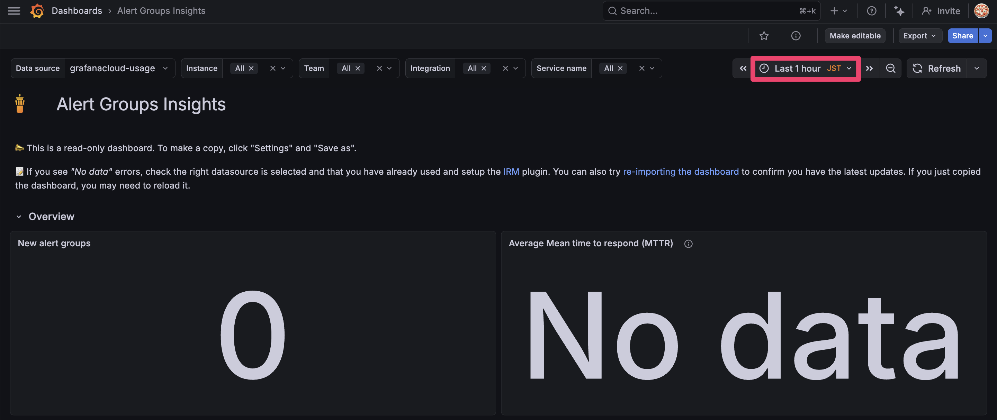The image size is (997, 420).
Task: Open dashboard info circle icon
Action: pyautogui.click(x=796, y=36)
